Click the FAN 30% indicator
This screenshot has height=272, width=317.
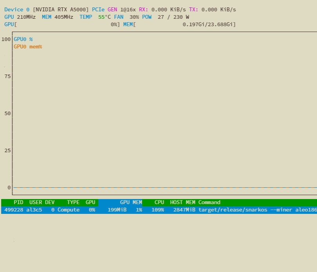click(126, 17)
